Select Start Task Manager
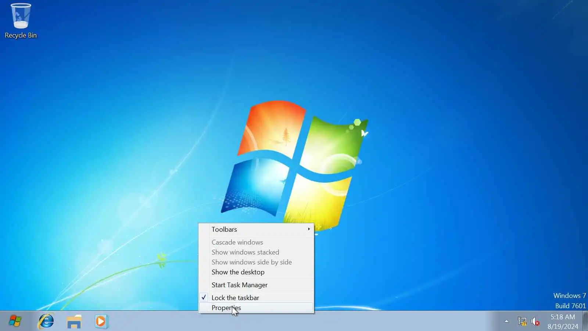This screenshot has width=588, height=331. tap(257, 285)
